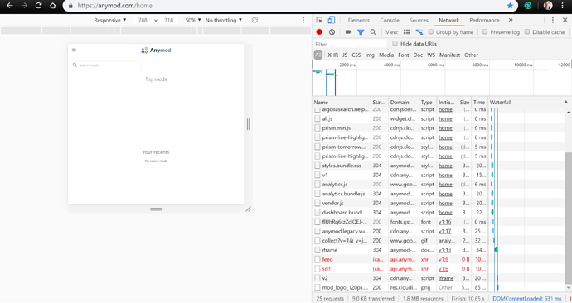Open the Responsive device dropdown

[x=110, y=20]
